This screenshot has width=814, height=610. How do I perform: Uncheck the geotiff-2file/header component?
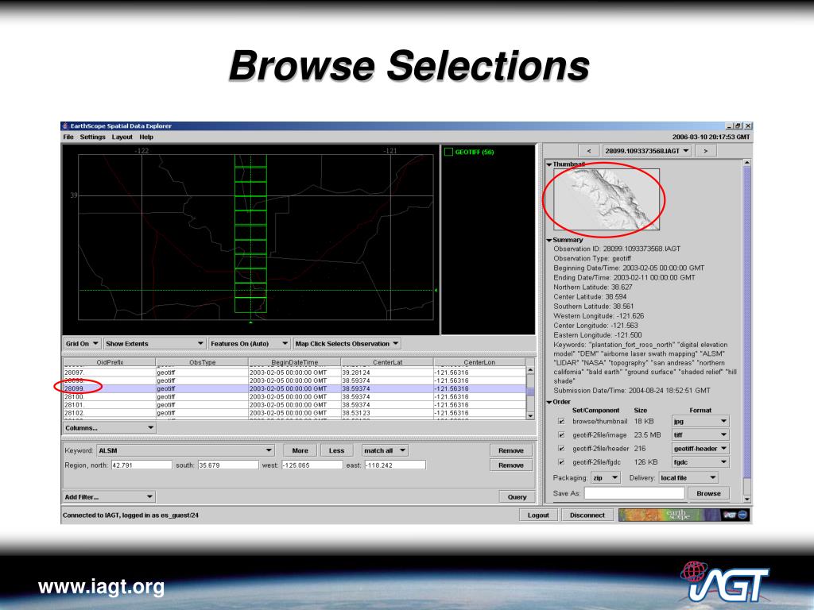click(x=561, y=448)
